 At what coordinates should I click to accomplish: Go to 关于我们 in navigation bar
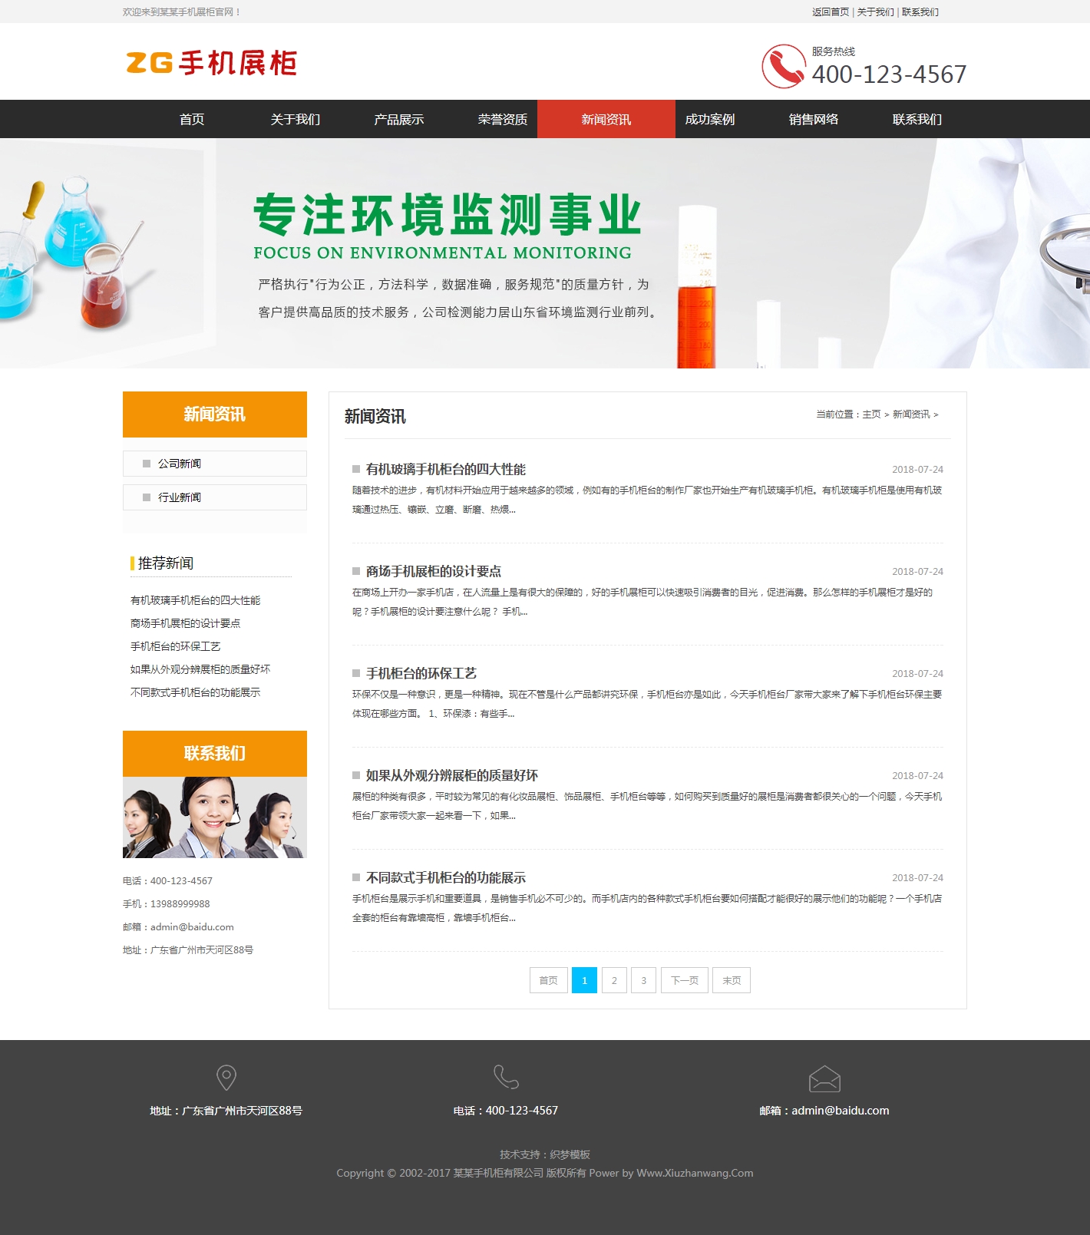pyautogui.click(x=295, y=119)
